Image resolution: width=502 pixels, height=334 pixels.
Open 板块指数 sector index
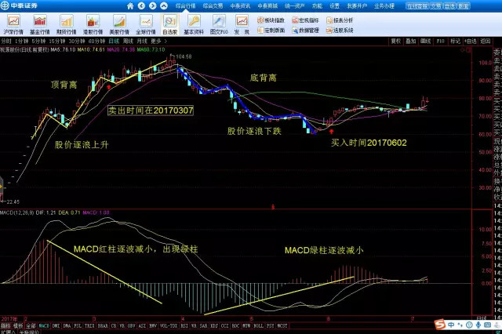coord(271,20)
